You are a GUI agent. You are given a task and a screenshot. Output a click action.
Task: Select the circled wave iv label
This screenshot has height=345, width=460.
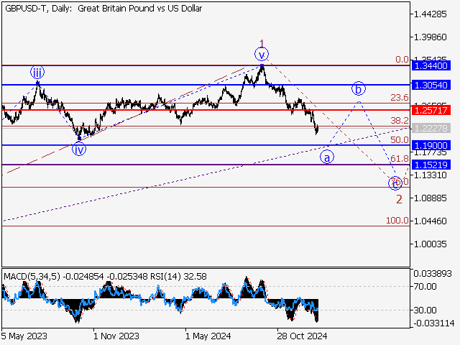(79, 149)
